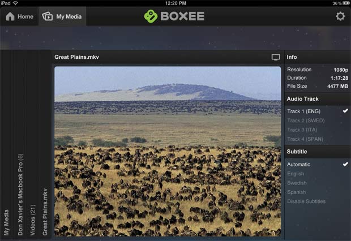The width and height of the screenshot is (351, 241).
Task: Tap the Home house icon
Action: coord(10,16)
